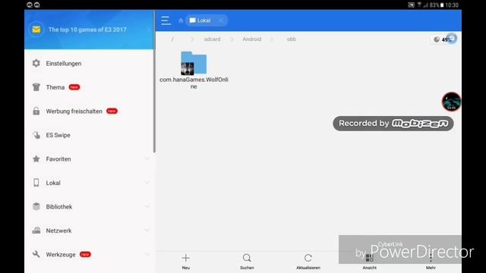Click the Wi-Fi status icon
Image resolution: width=486 pixels, height=273 pixels.
(x=419, y=5)
